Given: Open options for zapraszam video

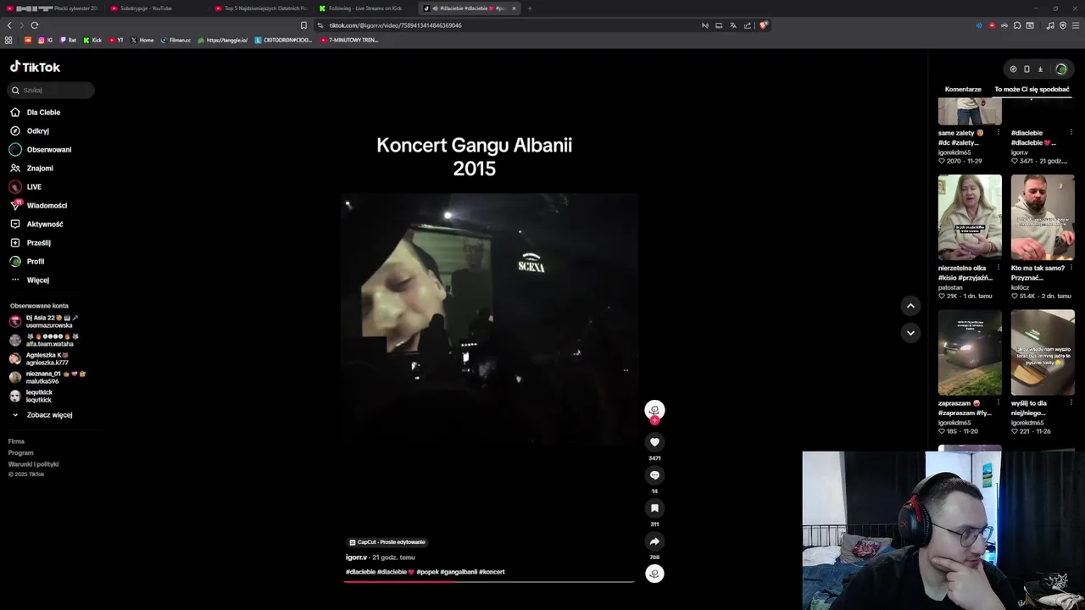Looking at the screenshot, I should [998, 403].
